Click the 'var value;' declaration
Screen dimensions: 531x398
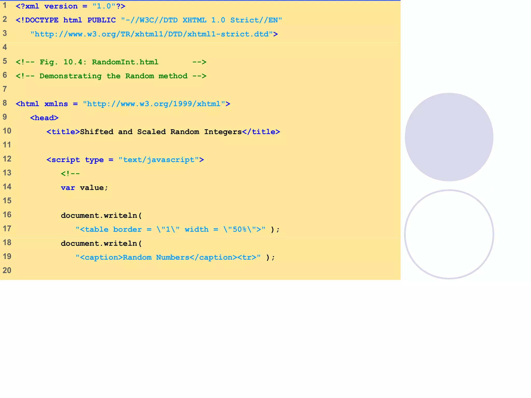click(x=84, y=188)
